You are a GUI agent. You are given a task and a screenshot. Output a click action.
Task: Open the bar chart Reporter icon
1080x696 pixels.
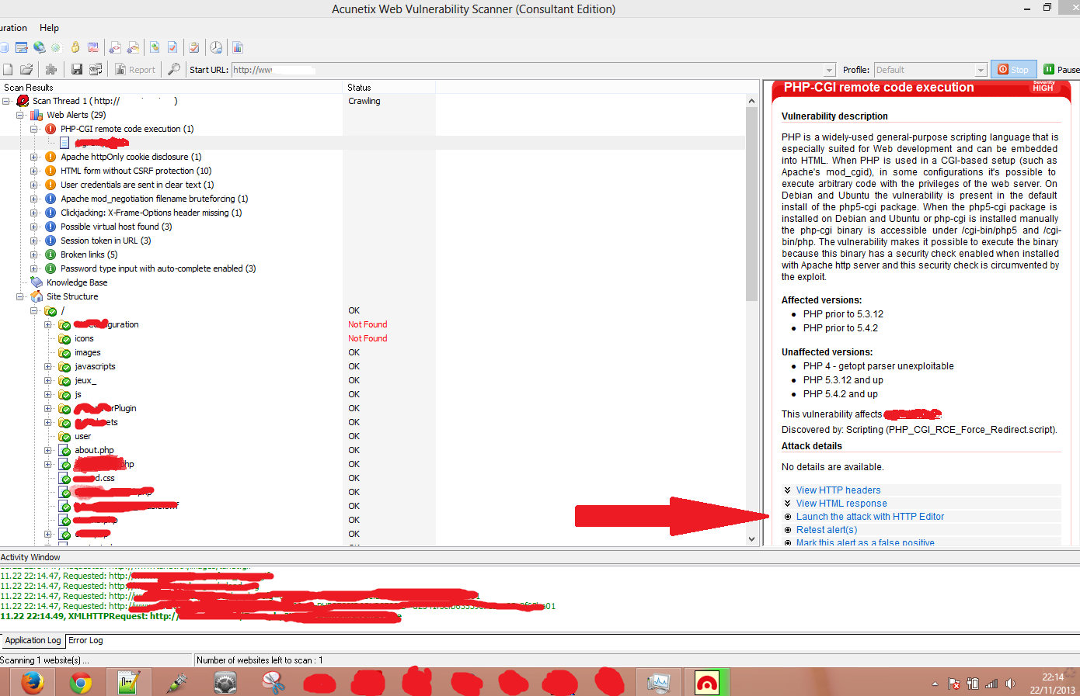[x=238, y=47]
